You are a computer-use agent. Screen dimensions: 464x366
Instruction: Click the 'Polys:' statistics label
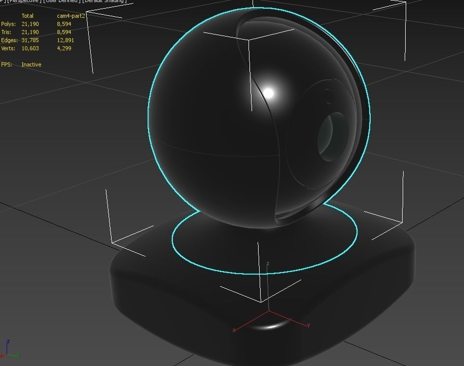tap(8, 24)
